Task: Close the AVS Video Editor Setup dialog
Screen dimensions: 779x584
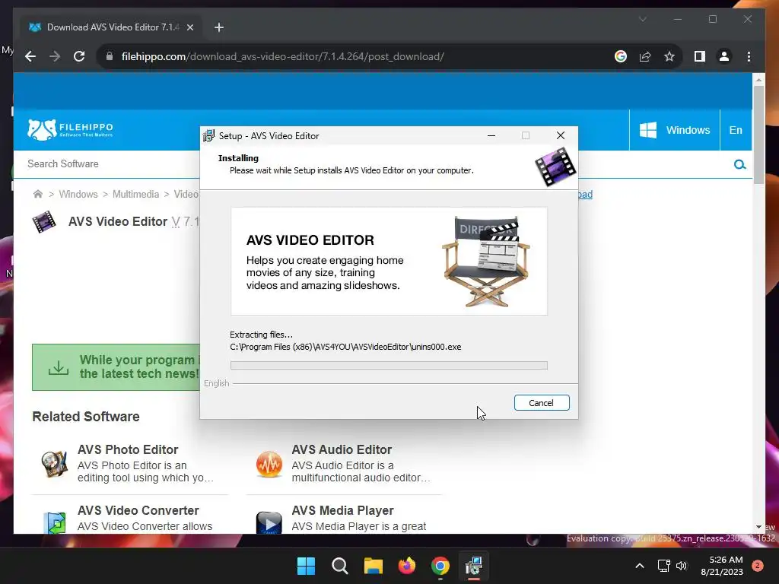Action: [x=561, y=135]
